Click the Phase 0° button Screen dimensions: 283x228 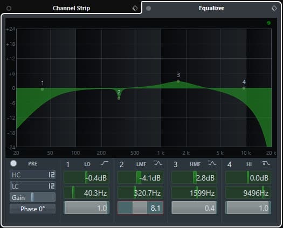click(33, 209)
